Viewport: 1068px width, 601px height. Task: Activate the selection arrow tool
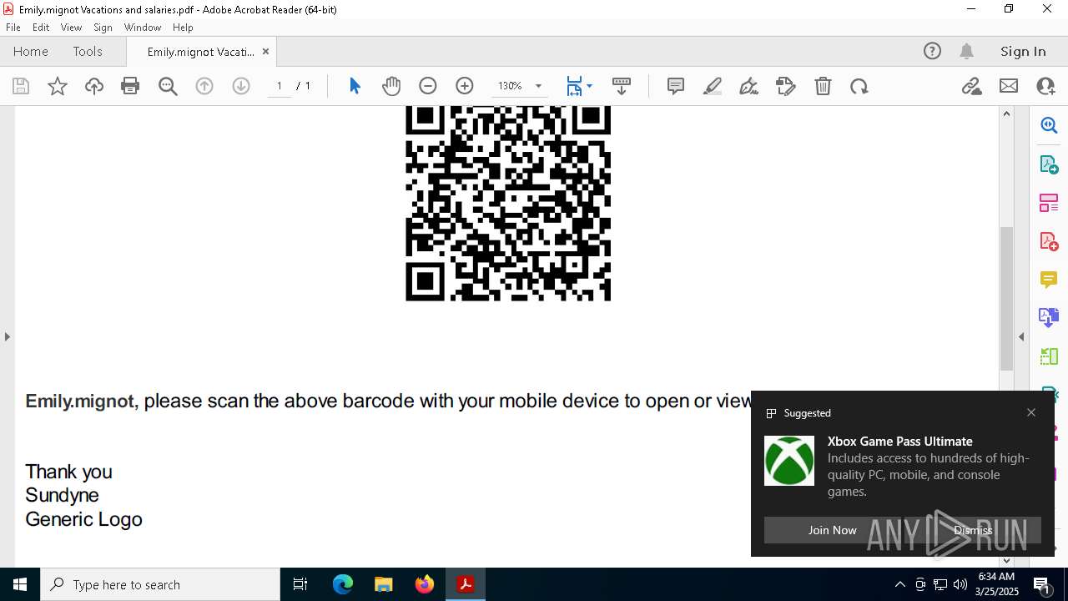click(x=355, y=86)
